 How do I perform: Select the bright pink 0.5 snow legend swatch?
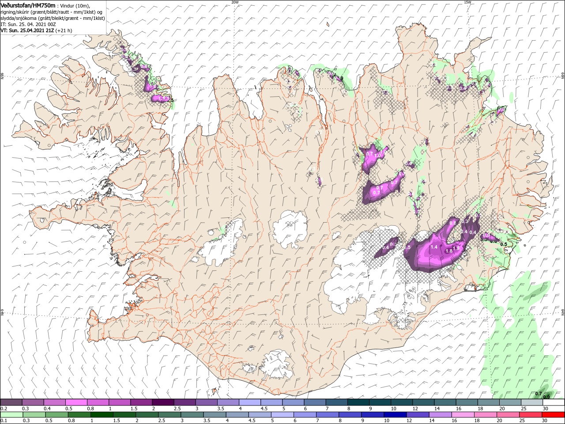(x=76, y=402)
